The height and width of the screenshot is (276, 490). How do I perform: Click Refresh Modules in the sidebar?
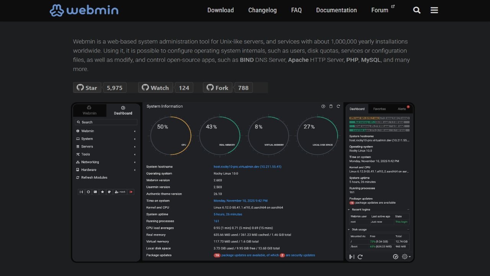click(x=92, y=177)
